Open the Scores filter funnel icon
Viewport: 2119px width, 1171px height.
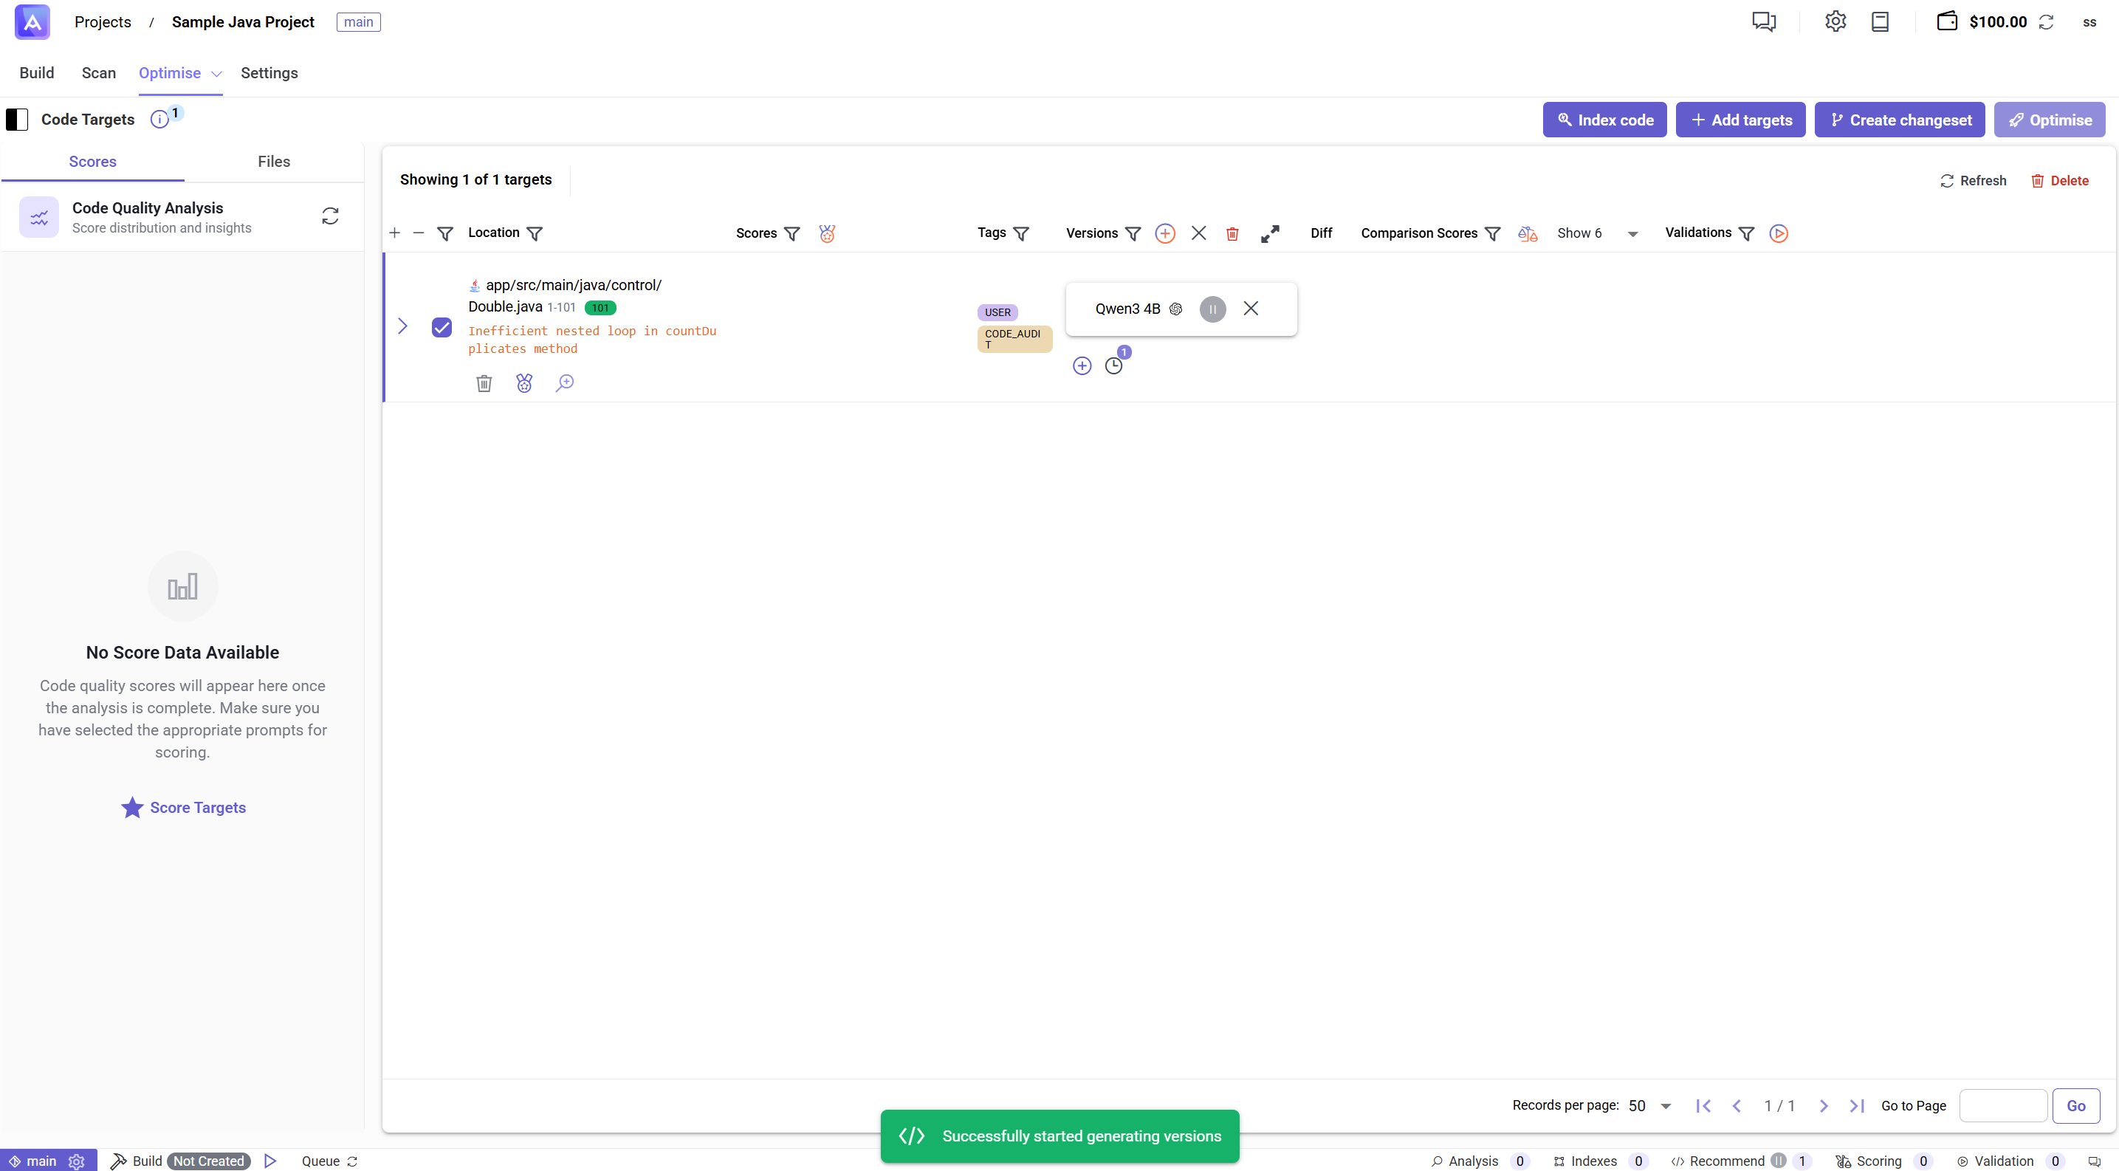coord(792,233)
